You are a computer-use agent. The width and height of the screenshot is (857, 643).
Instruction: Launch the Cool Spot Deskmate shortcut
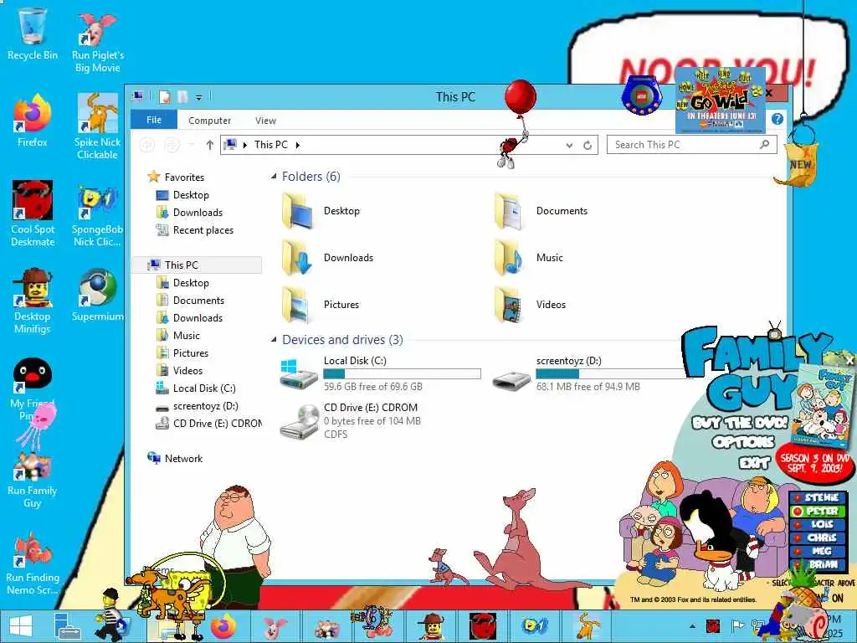(33, 213)
